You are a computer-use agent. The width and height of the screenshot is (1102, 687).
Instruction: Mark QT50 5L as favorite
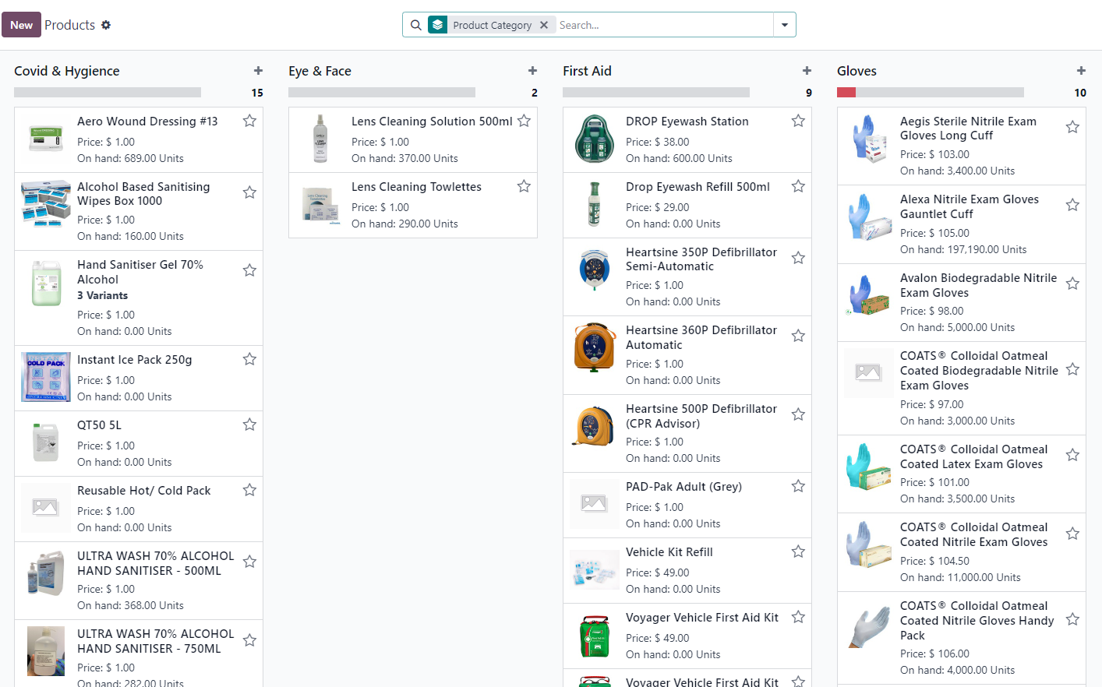[249, 425]
